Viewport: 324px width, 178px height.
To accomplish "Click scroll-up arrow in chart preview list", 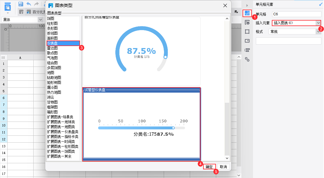I will (x=227, y=19).
